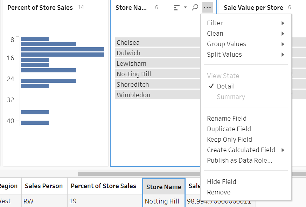306x207 pixels.
Task: Select Duplicate Field option
Action: point(229,129)
